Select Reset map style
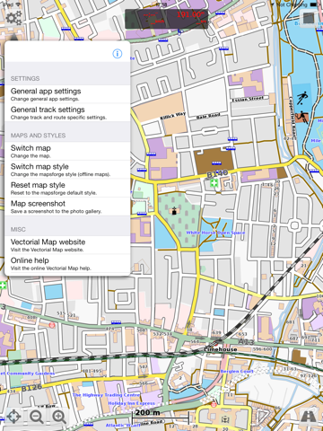Image resolution: width=323 pixels, height=431 pixels. 67,189
